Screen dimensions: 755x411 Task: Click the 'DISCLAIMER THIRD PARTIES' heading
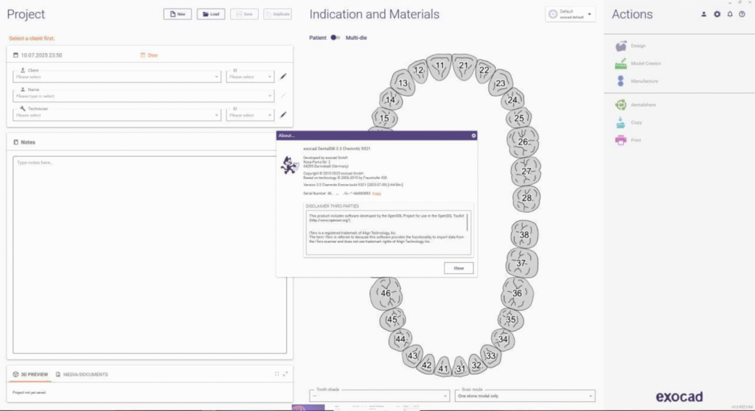[x=333, y=206]
